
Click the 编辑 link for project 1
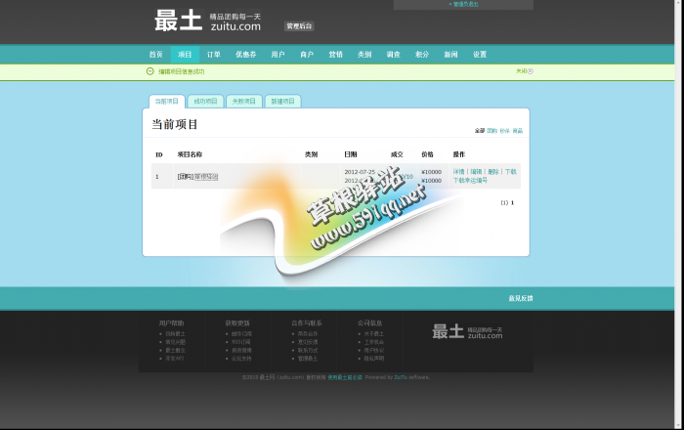476,171
